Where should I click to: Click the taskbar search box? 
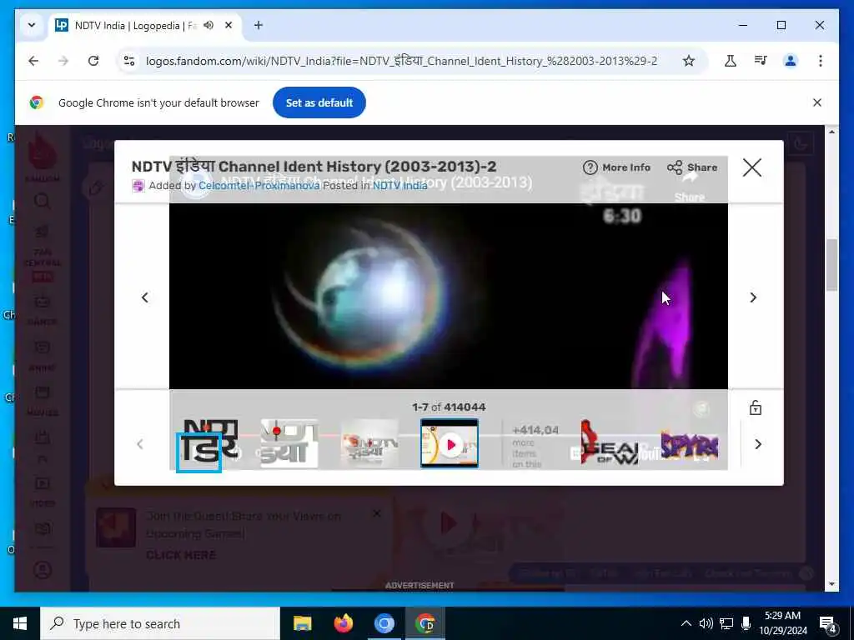[160, 623]
